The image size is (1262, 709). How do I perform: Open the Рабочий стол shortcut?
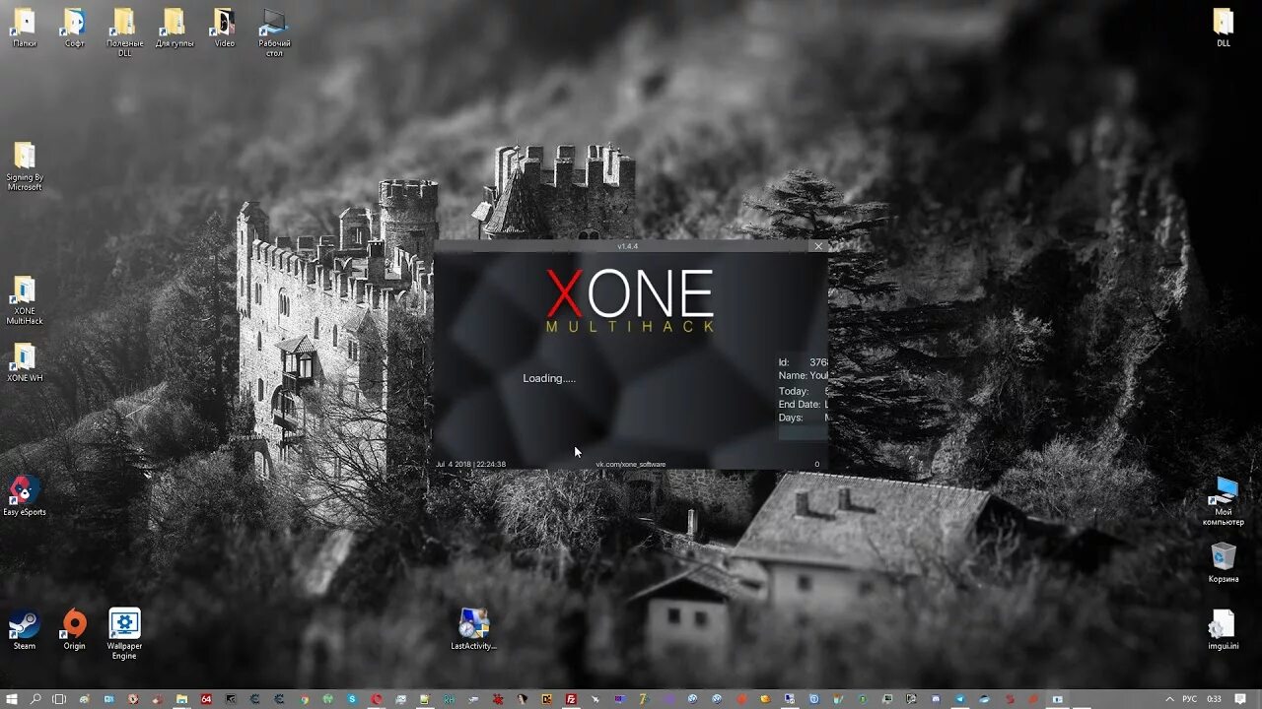[274, 32]
